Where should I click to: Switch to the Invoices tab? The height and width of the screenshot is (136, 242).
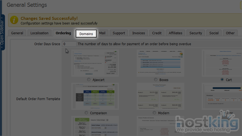(139, 33)
